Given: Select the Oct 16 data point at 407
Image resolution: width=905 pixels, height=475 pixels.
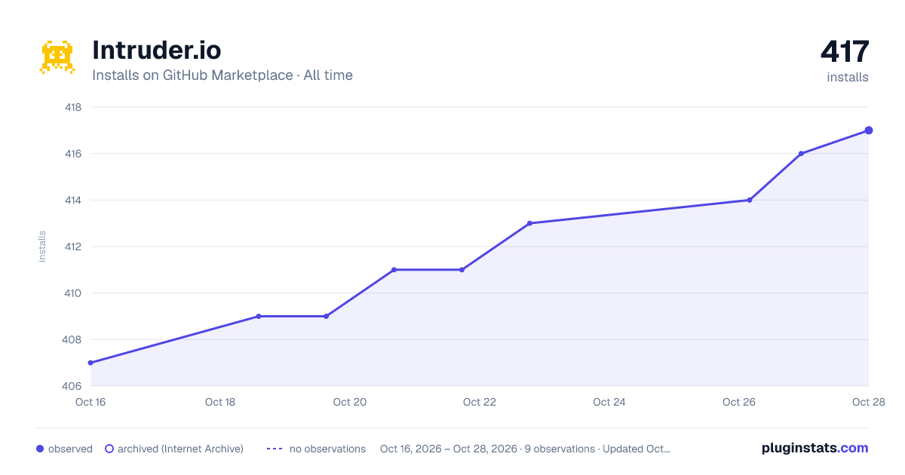Looking at the screenshot, I should [x=90, y=363].
